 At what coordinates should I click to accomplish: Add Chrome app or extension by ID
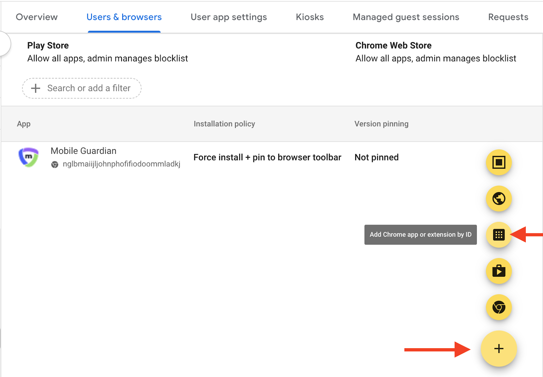click(x=499, y=235)
